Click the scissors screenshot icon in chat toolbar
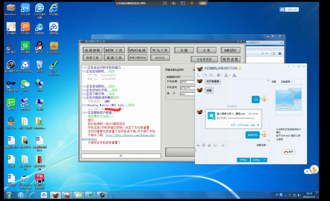 click(x=222, y=145)
